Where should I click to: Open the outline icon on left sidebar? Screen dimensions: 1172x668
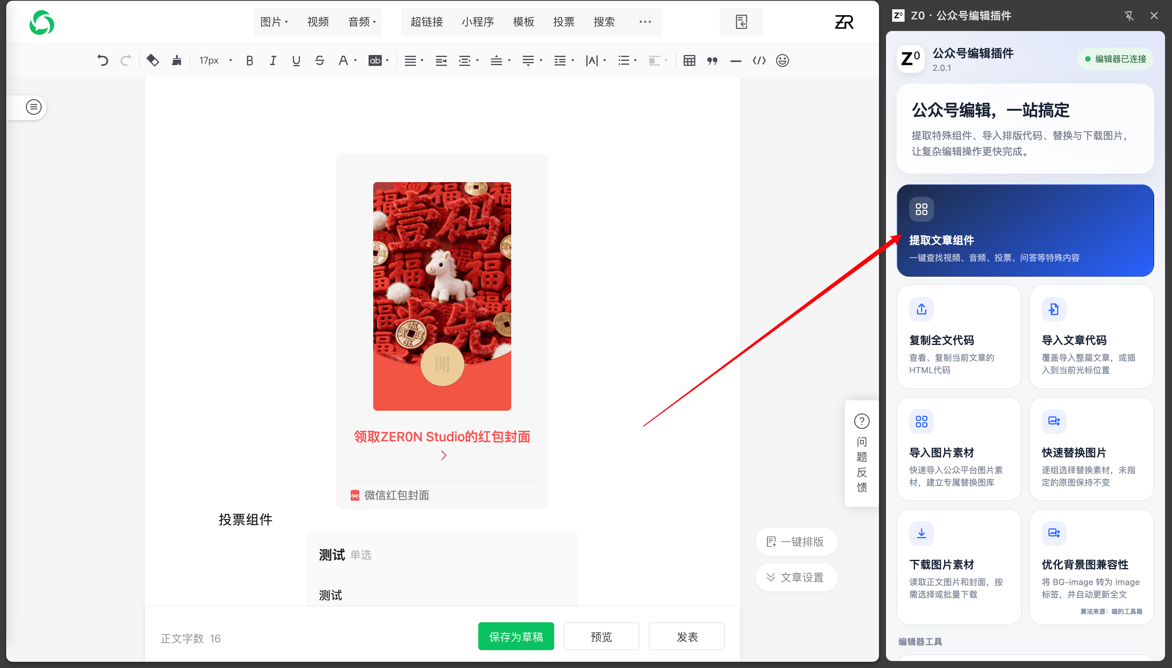point(33,107)
